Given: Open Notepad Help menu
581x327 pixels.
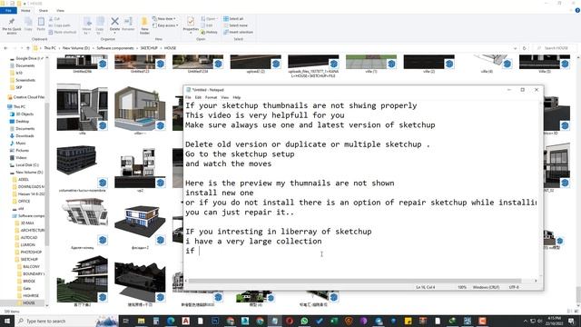Looking at the screenshot, I should [x=237, y=97].
